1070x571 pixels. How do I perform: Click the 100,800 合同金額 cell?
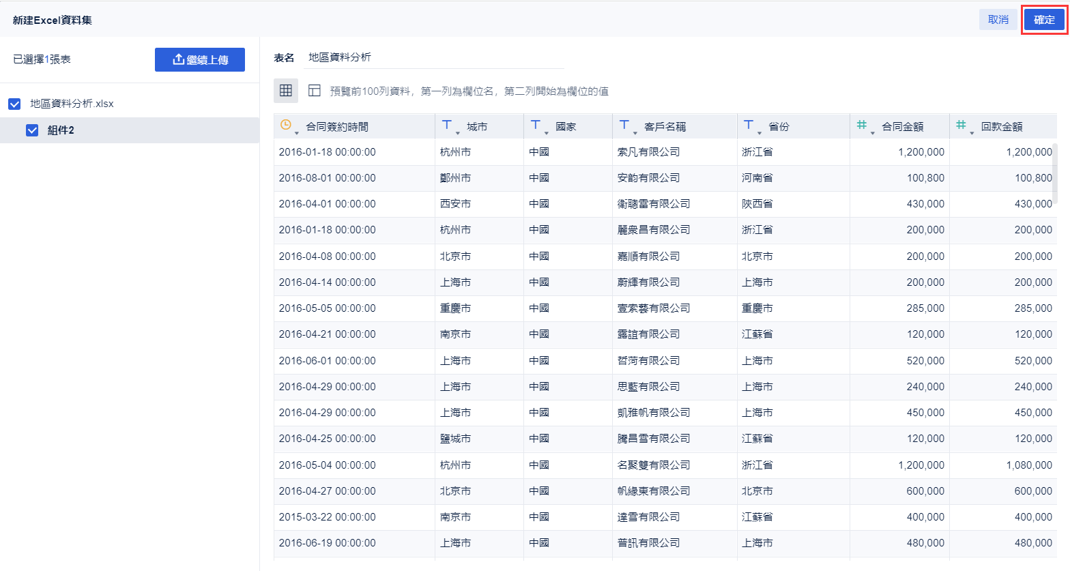899,178
